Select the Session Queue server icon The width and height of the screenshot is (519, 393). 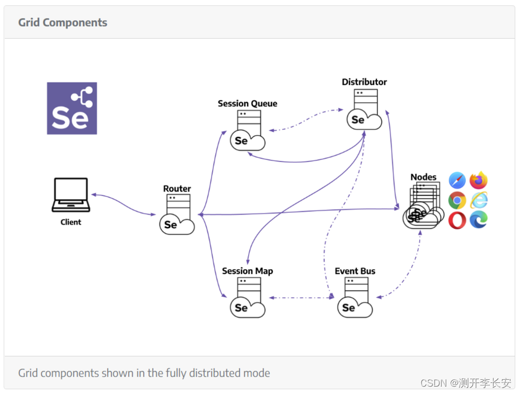[248, 130]
